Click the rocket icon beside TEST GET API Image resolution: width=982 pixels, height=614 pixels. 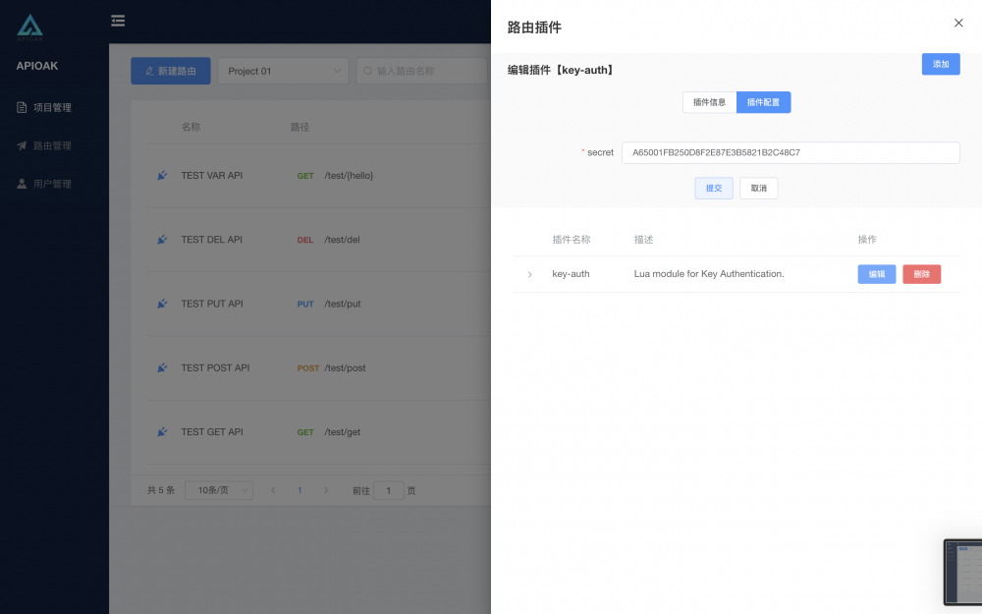click(162, 431)
